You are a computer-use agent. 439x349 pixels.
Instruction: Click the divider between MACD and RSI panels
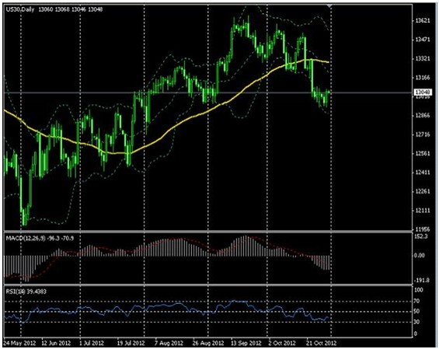click(208, 285)
